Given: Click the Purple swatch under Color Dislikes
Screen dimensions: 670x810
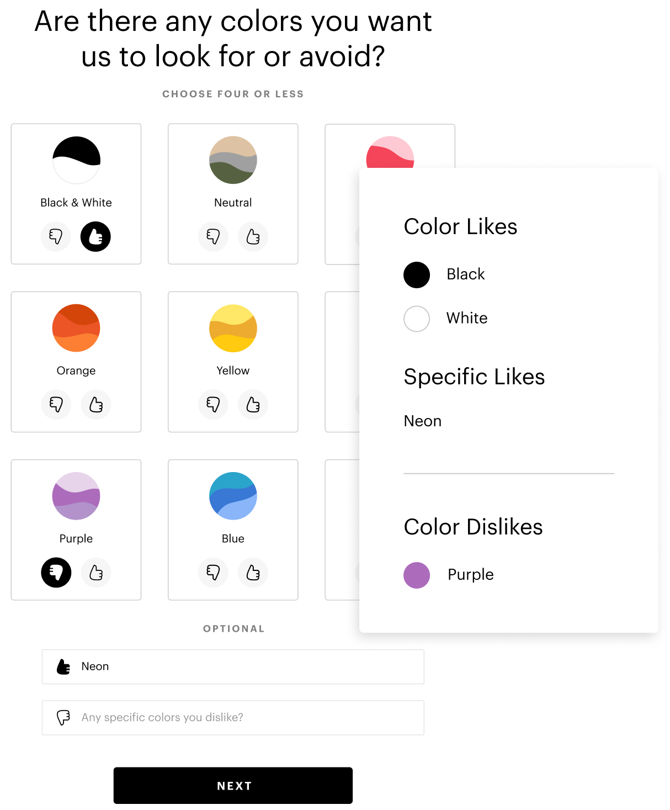Looking at the screenshot, I should pos(417,575).
